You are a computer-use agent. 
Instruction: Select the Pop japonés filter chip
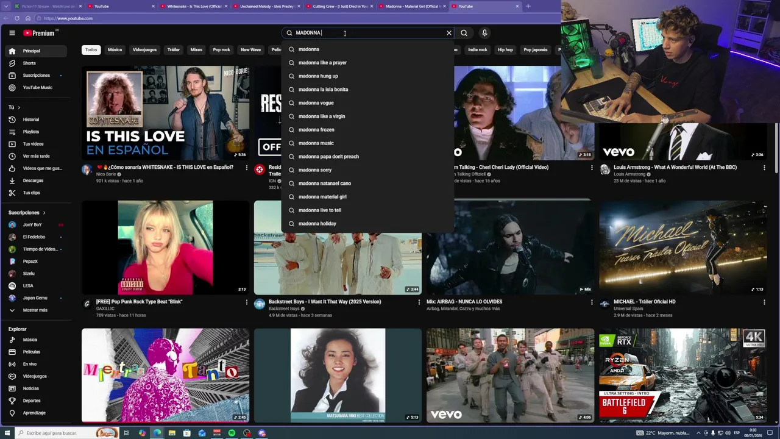[x=536, y=50]
